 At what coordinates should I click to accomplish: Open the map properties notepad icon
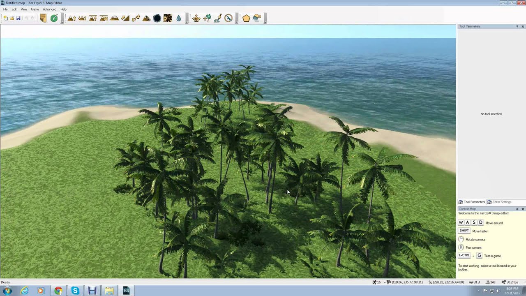coord(43,18)
